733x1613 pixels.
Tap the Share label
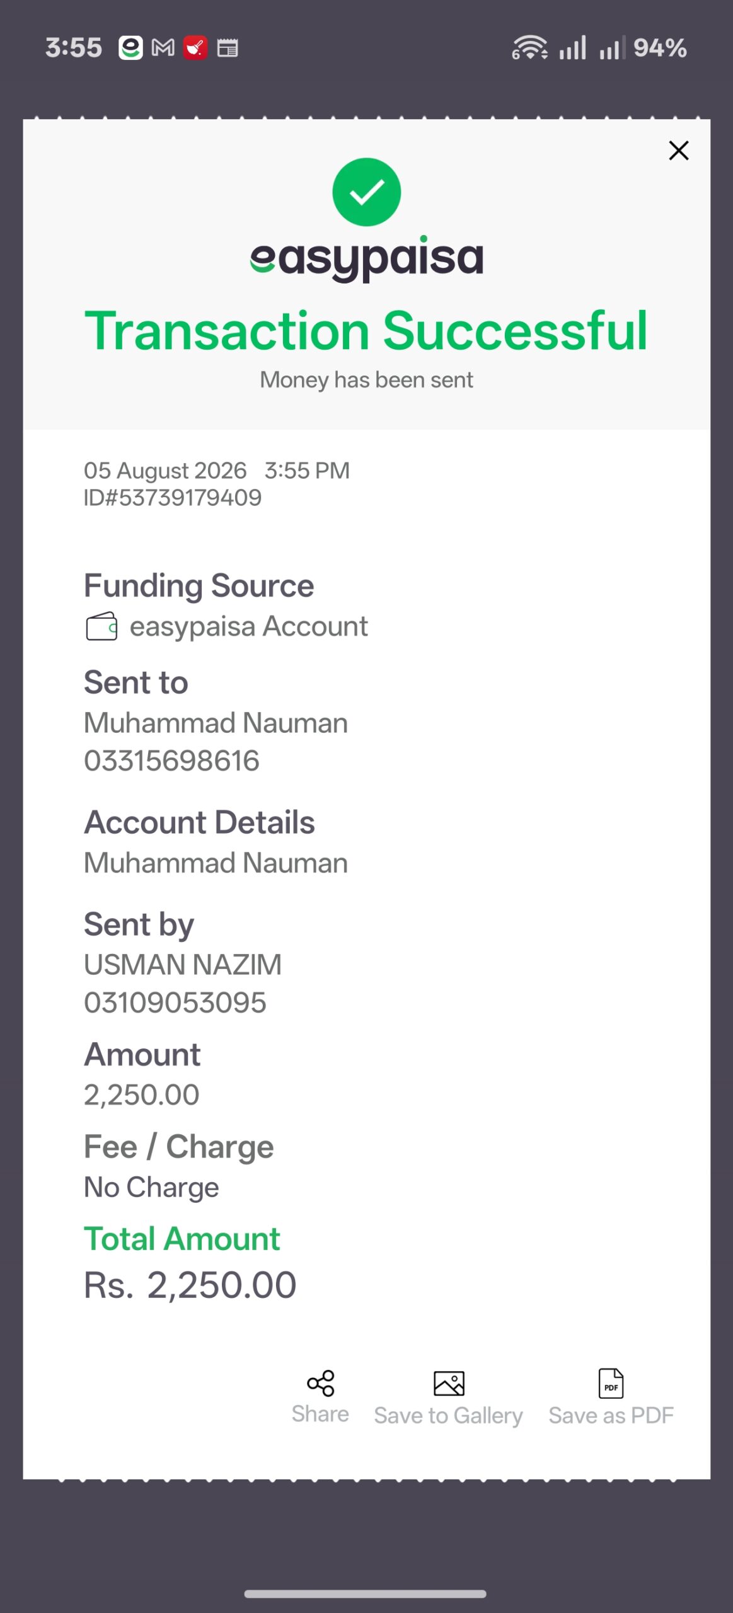[x=320, y=1414]
